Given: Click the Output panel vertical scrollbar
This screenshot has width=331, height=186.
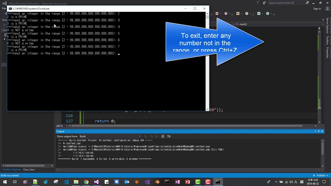Looking at the screenshot, I should (322, 148).
